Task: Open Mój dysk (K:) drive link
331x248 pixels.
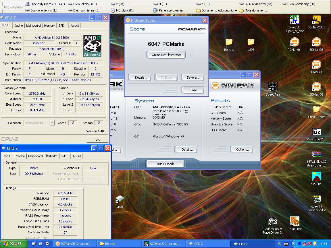Action: [x=122, y=10]
